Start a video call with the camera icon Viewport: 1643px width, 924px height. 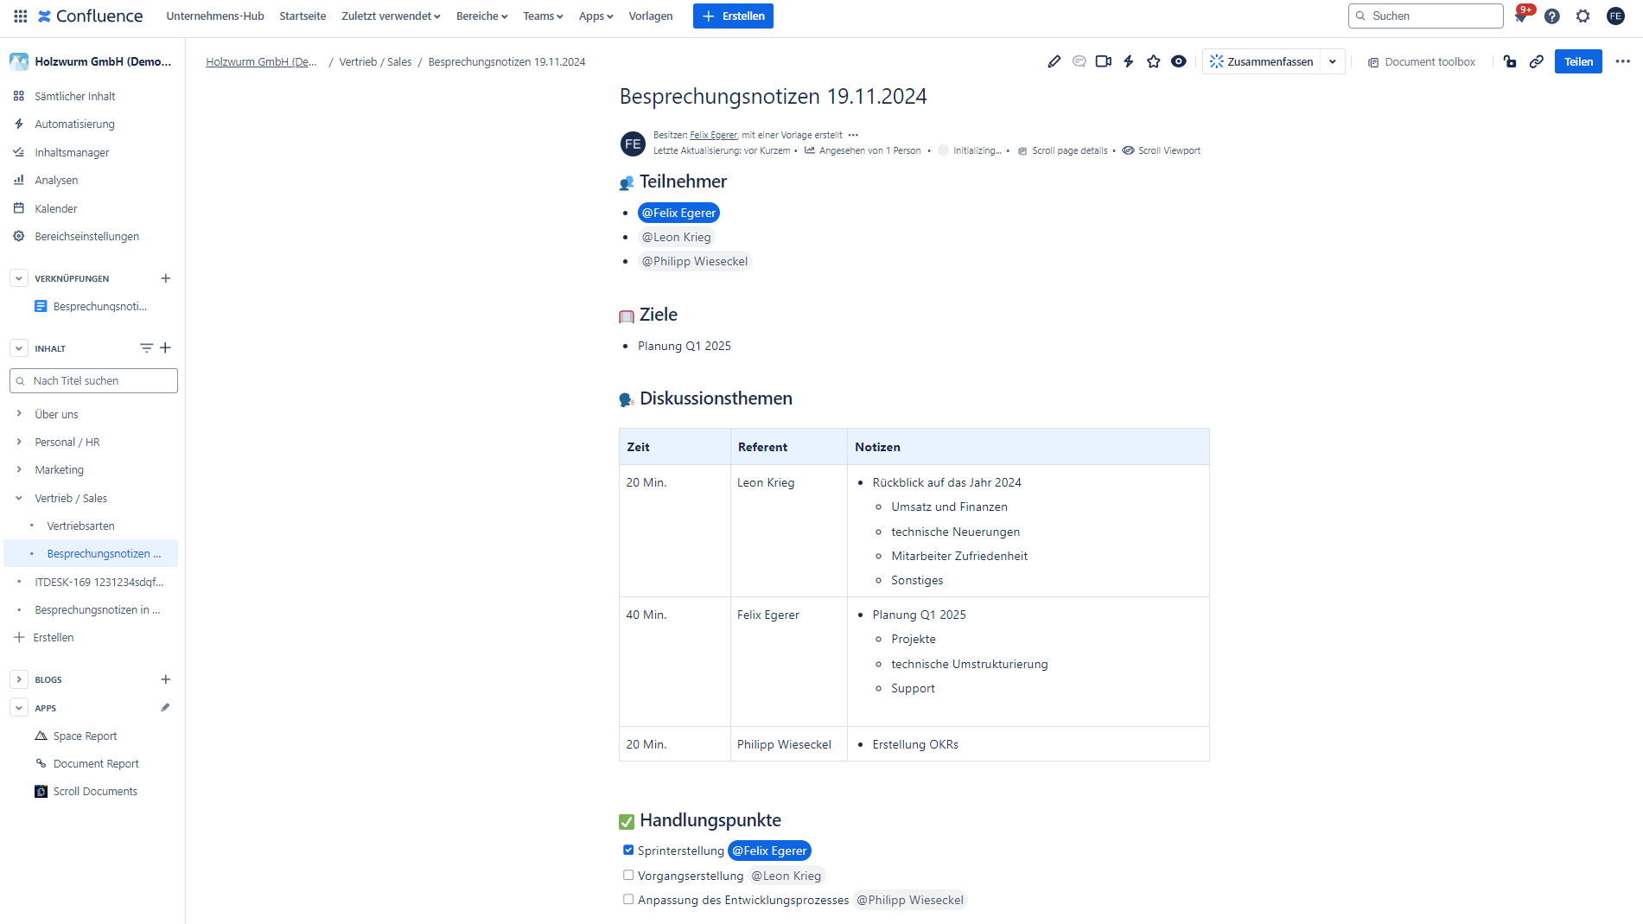(1103, 61)
